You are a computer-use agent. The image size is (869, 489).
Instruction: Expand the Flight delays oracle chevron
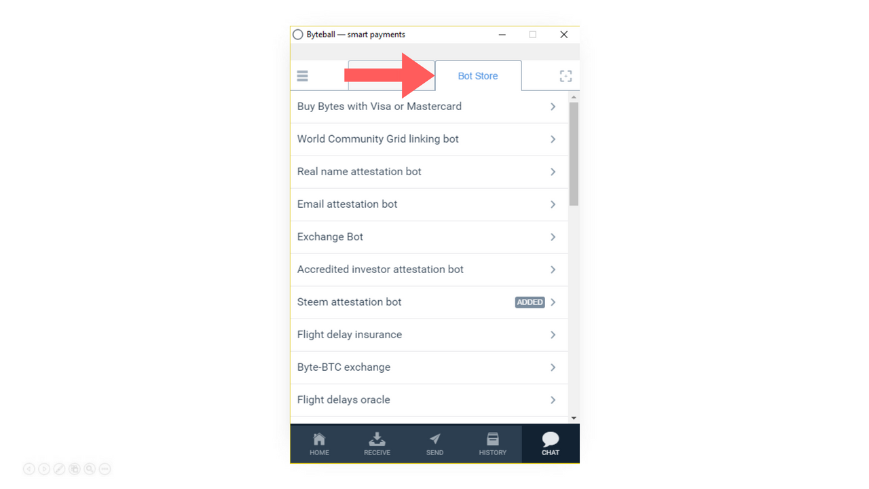553,400
